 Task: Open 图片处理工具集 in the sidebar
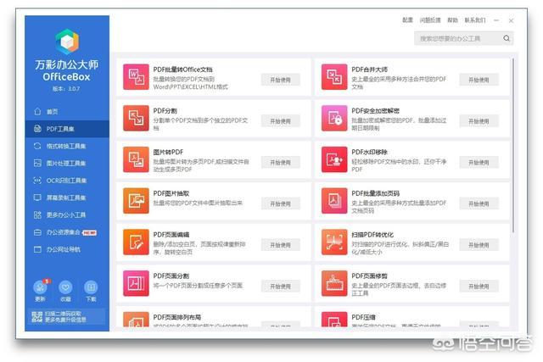click(67, 163)
